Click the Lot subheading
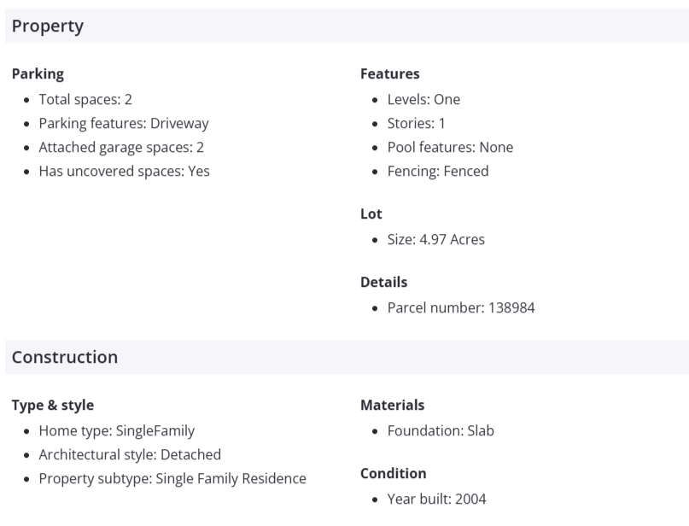 pos(371,214)
